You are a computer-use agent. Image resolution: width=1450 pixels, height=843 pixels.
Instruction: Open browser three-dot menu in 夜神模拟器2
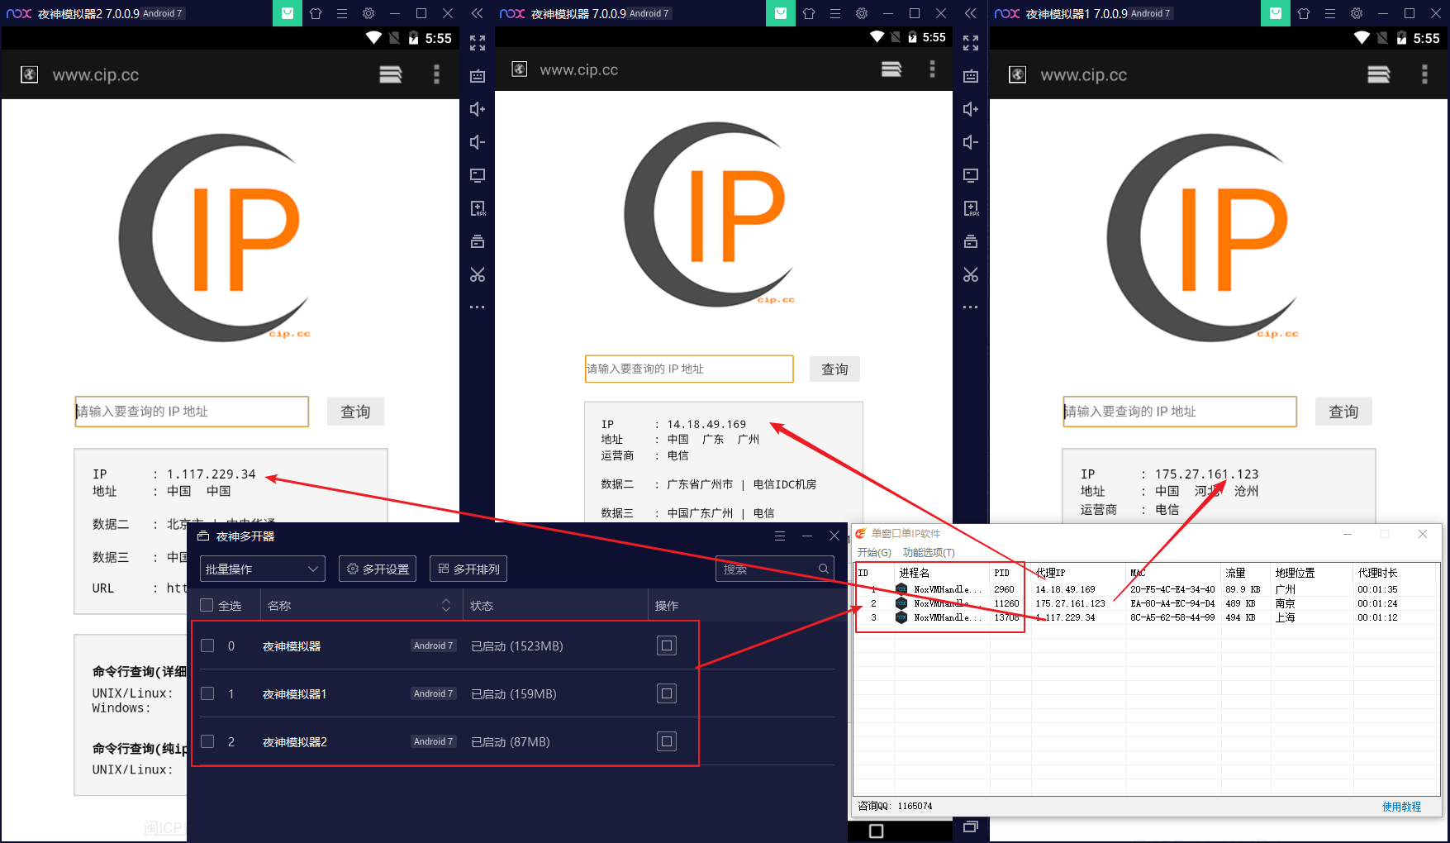437,75
